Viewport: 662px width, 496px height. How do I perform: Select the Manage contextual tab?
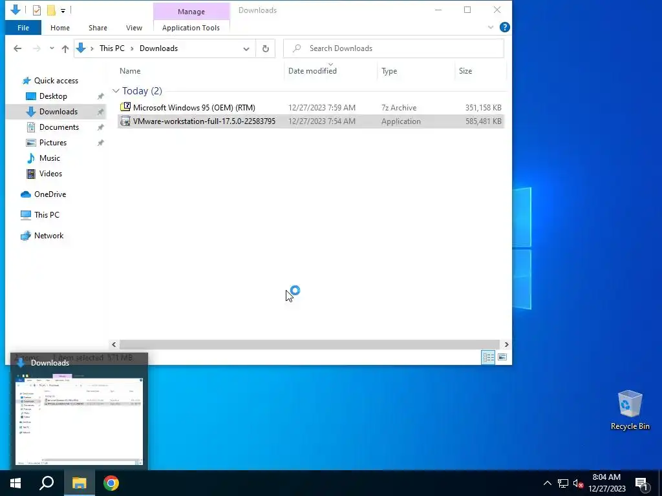(x=191, y=12)
